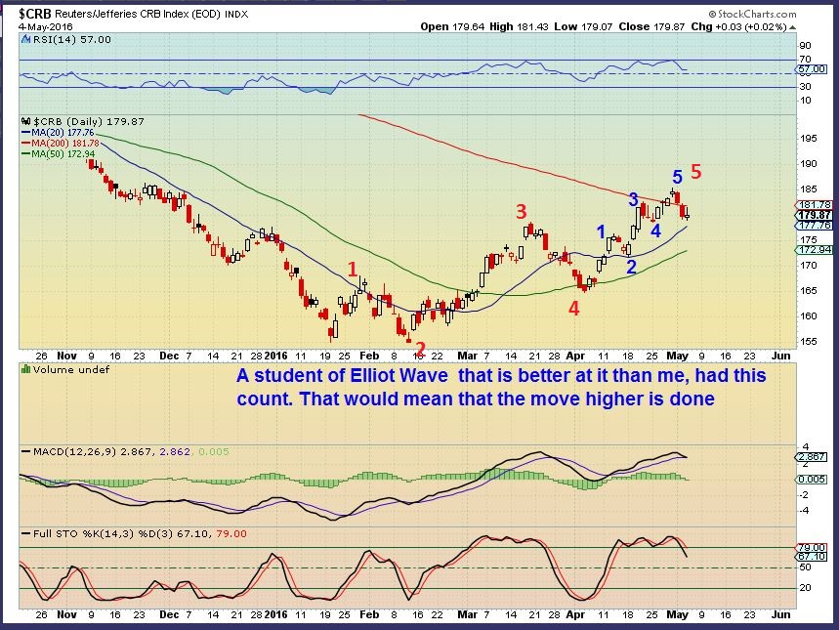839x630 pixels.
Task: Click the Reuters/Jefferies CRB Index (EOD) title
Action: pos(138,15)
